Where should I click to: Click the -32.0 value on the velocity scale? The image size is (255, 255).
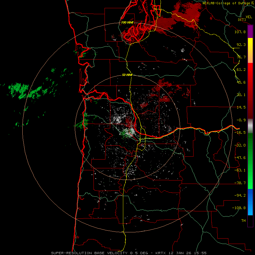pyautogui.click(x=240, y=145)
